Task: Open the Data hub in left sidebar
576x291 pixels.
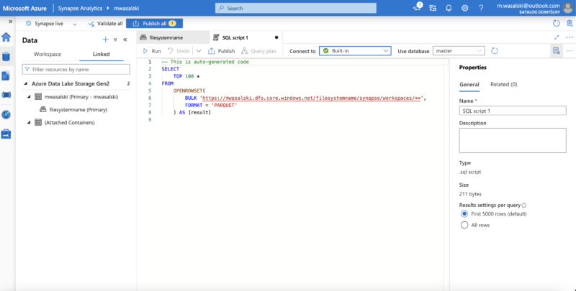Action: click(6, 56)
